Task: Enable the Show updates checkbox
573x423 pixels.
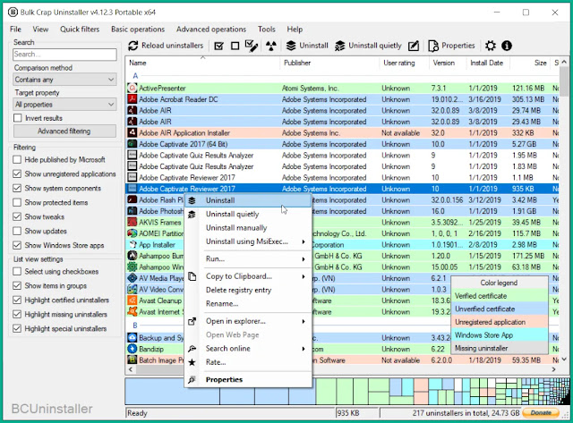Action: point(17,231)
